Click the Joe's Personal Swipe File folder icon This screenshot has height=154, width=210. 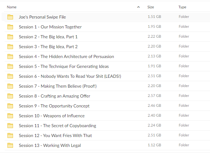(x=10, y=17)
